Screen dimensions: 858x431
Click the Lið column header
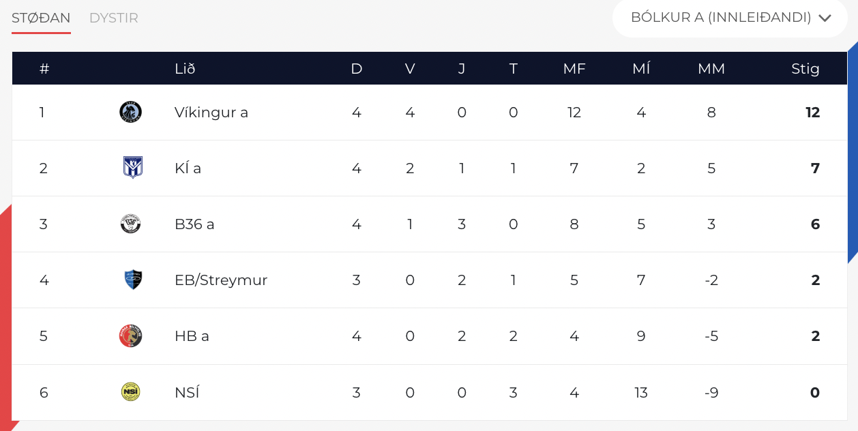click(185, 69)
